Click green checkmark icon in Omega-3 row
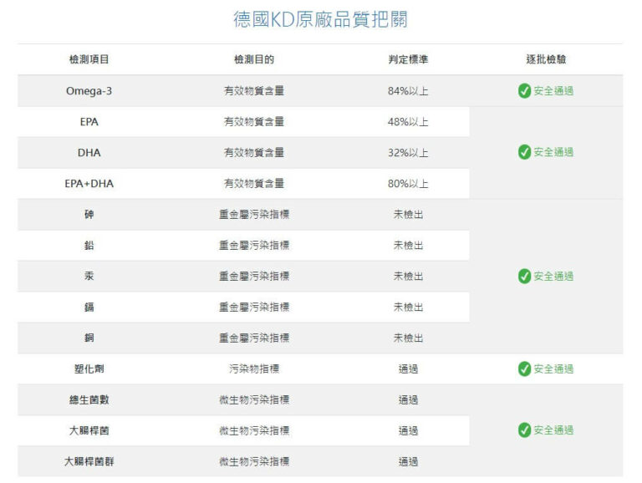 point(524,91)
